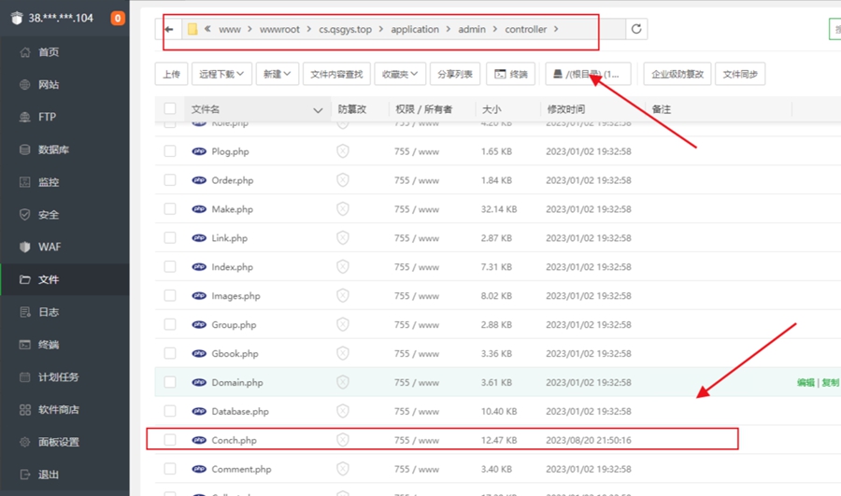The image size is (841, 496).
Task: Click the PHP file icon for Conch.php
Action: point(199,440)
